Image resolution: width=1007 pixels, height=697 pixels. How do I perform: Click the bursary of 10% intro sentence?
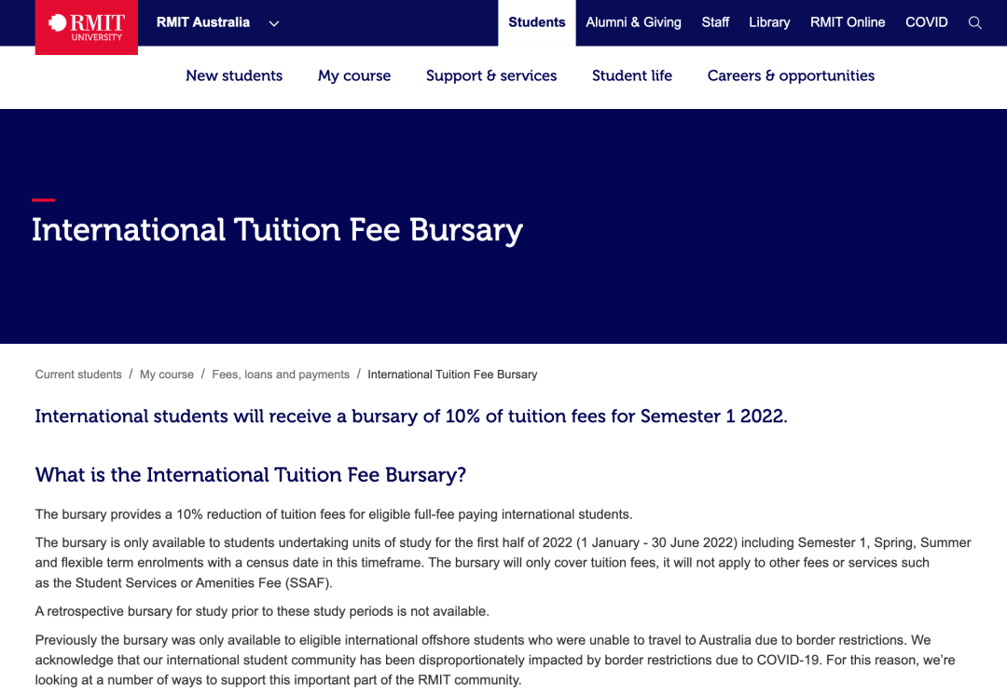(411, 417)
